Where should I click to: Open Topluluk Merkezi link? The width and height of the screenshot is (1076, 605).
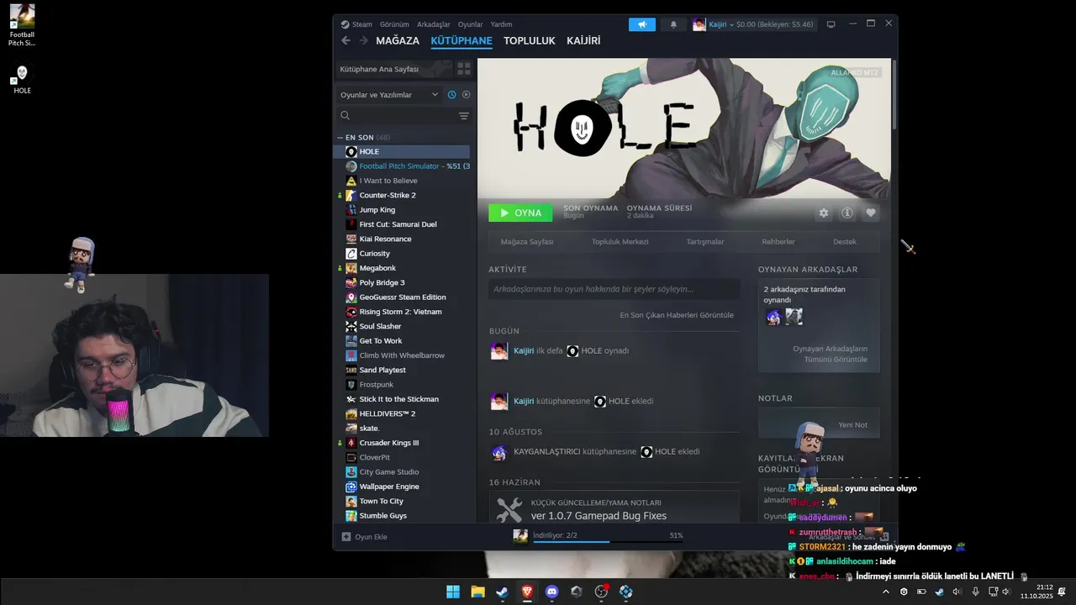tap(620, 242)
